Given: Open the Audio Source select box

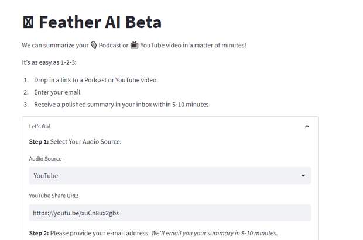Looking at the screenshot, I should pos(164,175).
